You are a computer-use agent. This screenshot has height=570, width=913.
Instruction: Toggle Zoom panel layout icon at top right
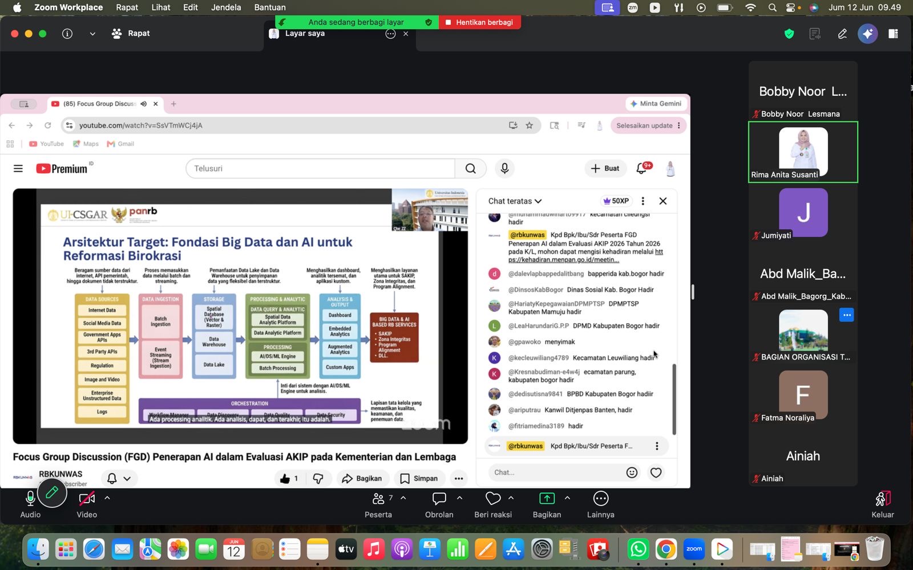pyautogui.click(x=893, y=34)
